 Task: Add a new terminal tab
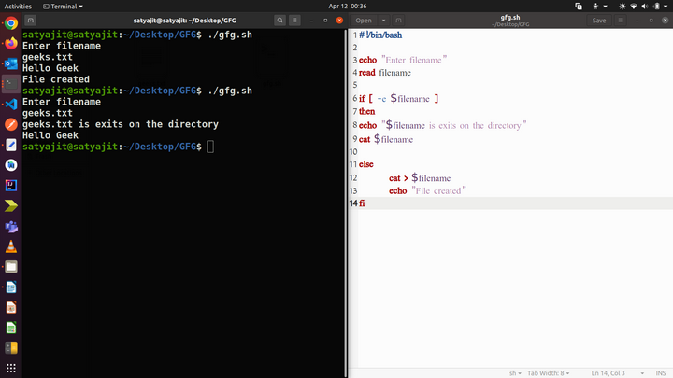pyautogui.click(x=32, y=20)
